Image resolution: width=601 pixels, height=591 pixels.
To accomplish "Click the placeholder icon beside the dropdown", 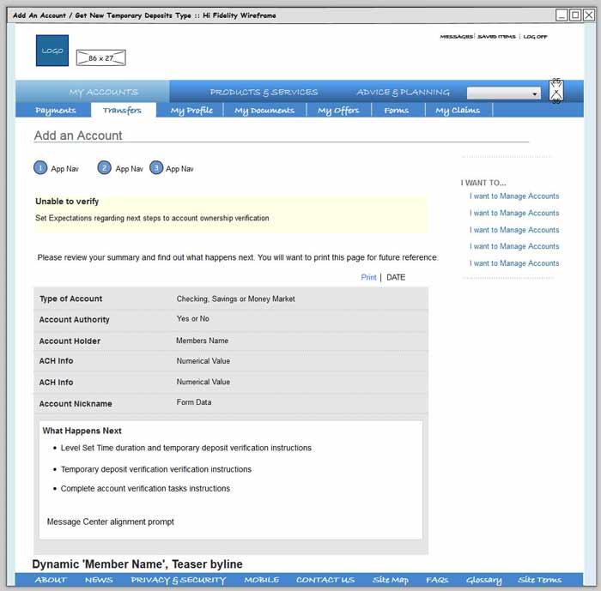I will [x=556, y=91].
